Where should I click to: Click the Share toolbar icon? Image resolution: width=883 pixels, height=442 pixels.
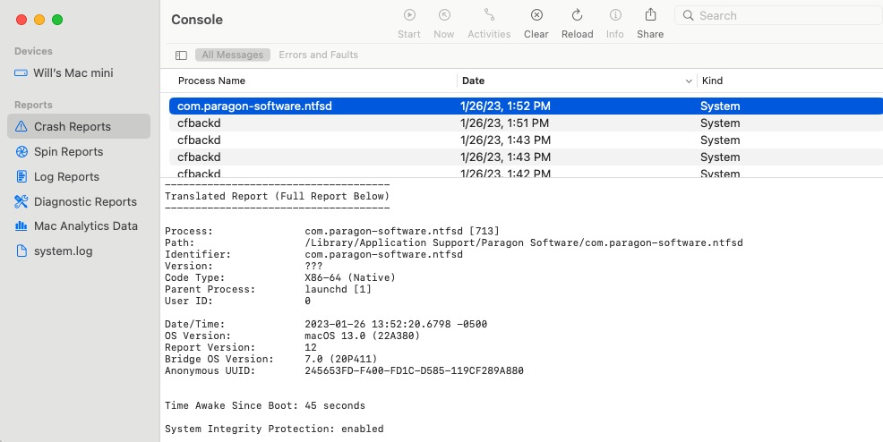tap(650, 14)
